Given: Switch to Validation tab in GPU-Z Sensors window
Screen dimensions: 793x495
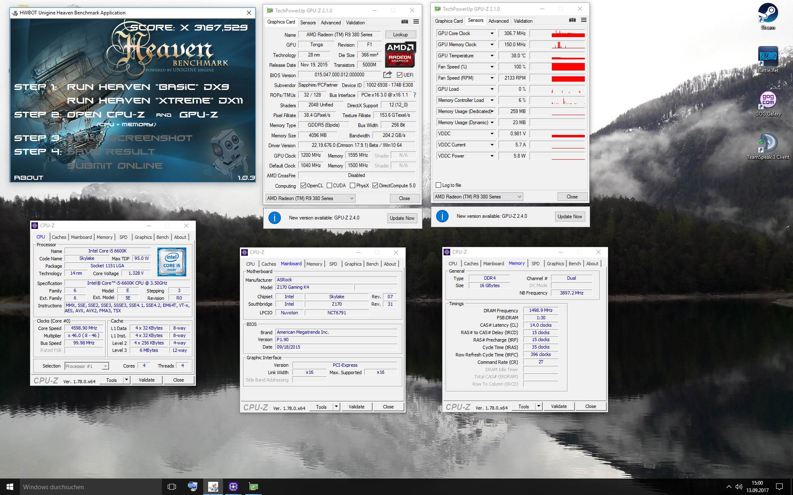Looking at the screenshot, I should point(523,21).
